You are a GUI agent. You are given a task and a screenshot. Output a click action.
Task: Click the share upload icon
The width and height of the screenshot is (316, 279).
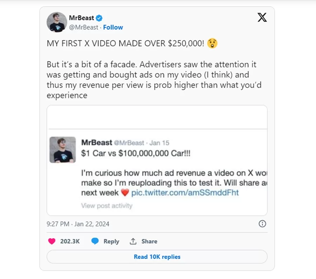pyautogui.click(x=133, y=241)
